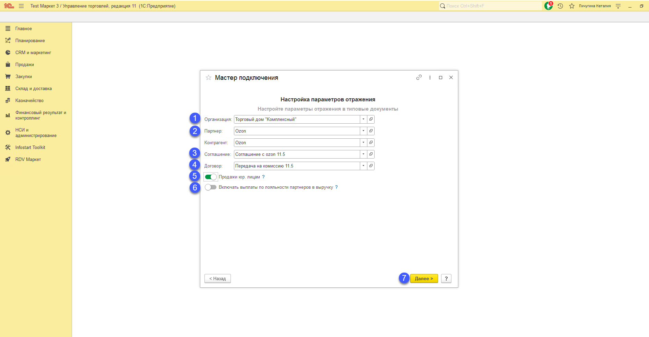649x337 pixels.
Task: Open the dialog's three-dot more menu
Action: (430, 77)
